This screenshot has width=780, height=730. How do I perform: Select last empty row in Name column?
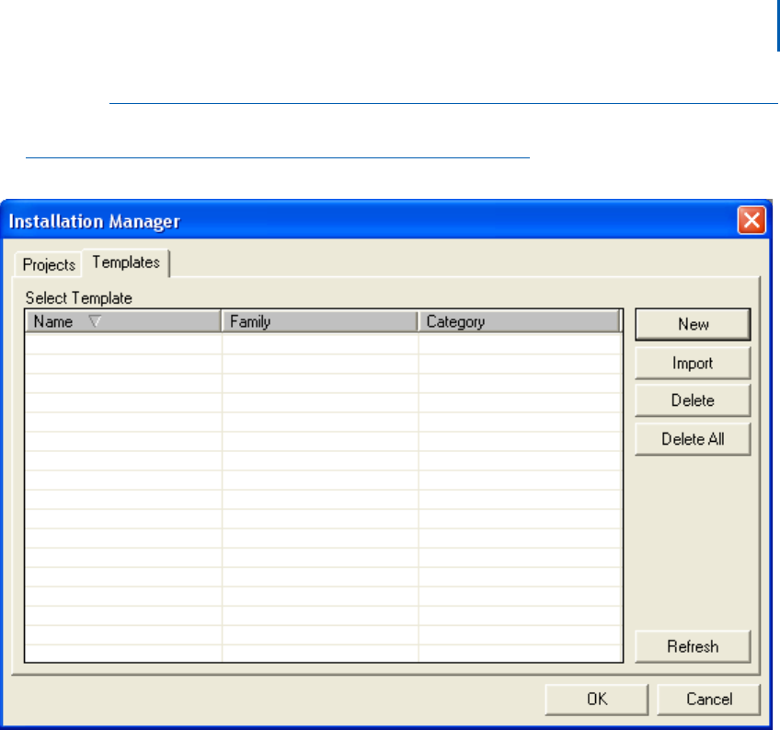(x=122, y=653)
